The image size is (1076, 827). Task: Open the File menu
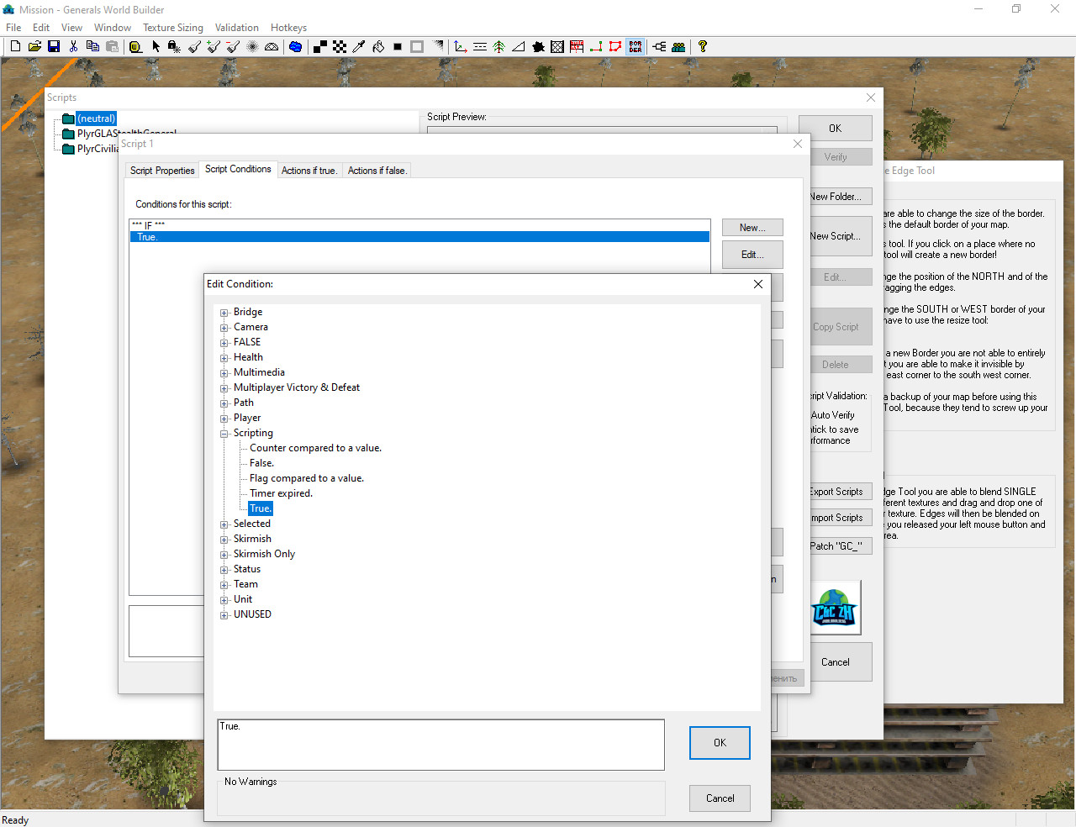[13, 28]
